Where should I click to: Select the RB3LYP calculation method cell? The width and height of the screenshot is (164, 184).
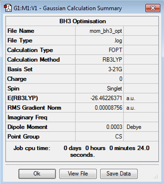click(100, 60)
